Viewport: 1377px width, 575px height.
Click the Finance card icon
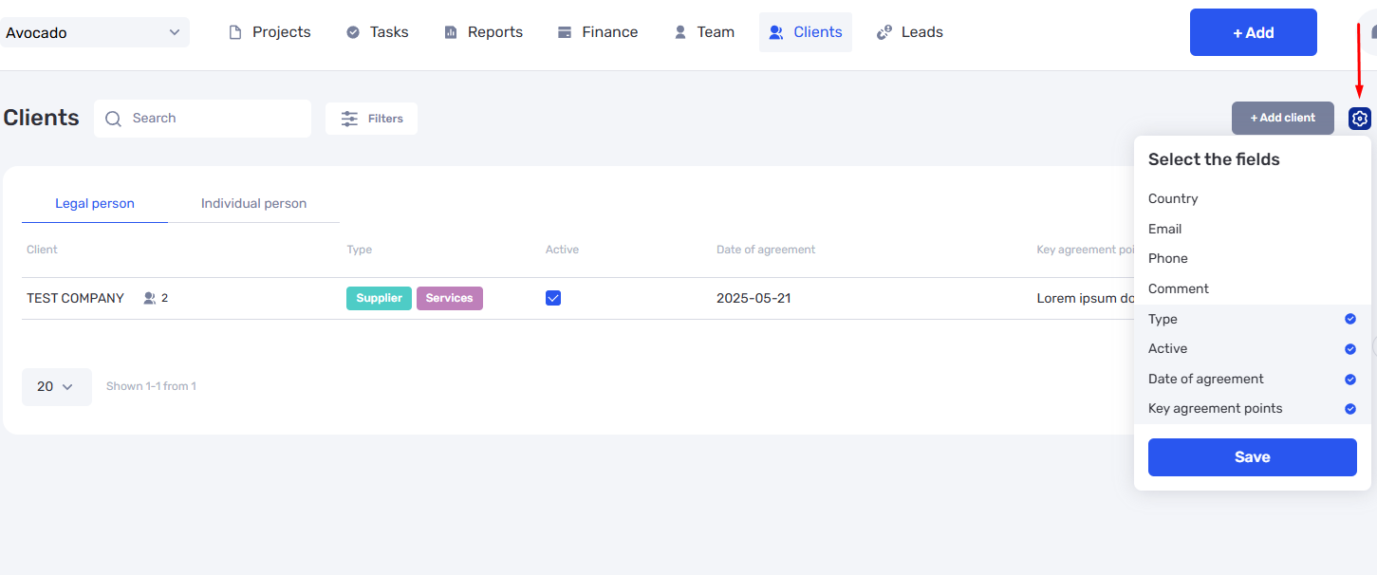tap(565, 32)
